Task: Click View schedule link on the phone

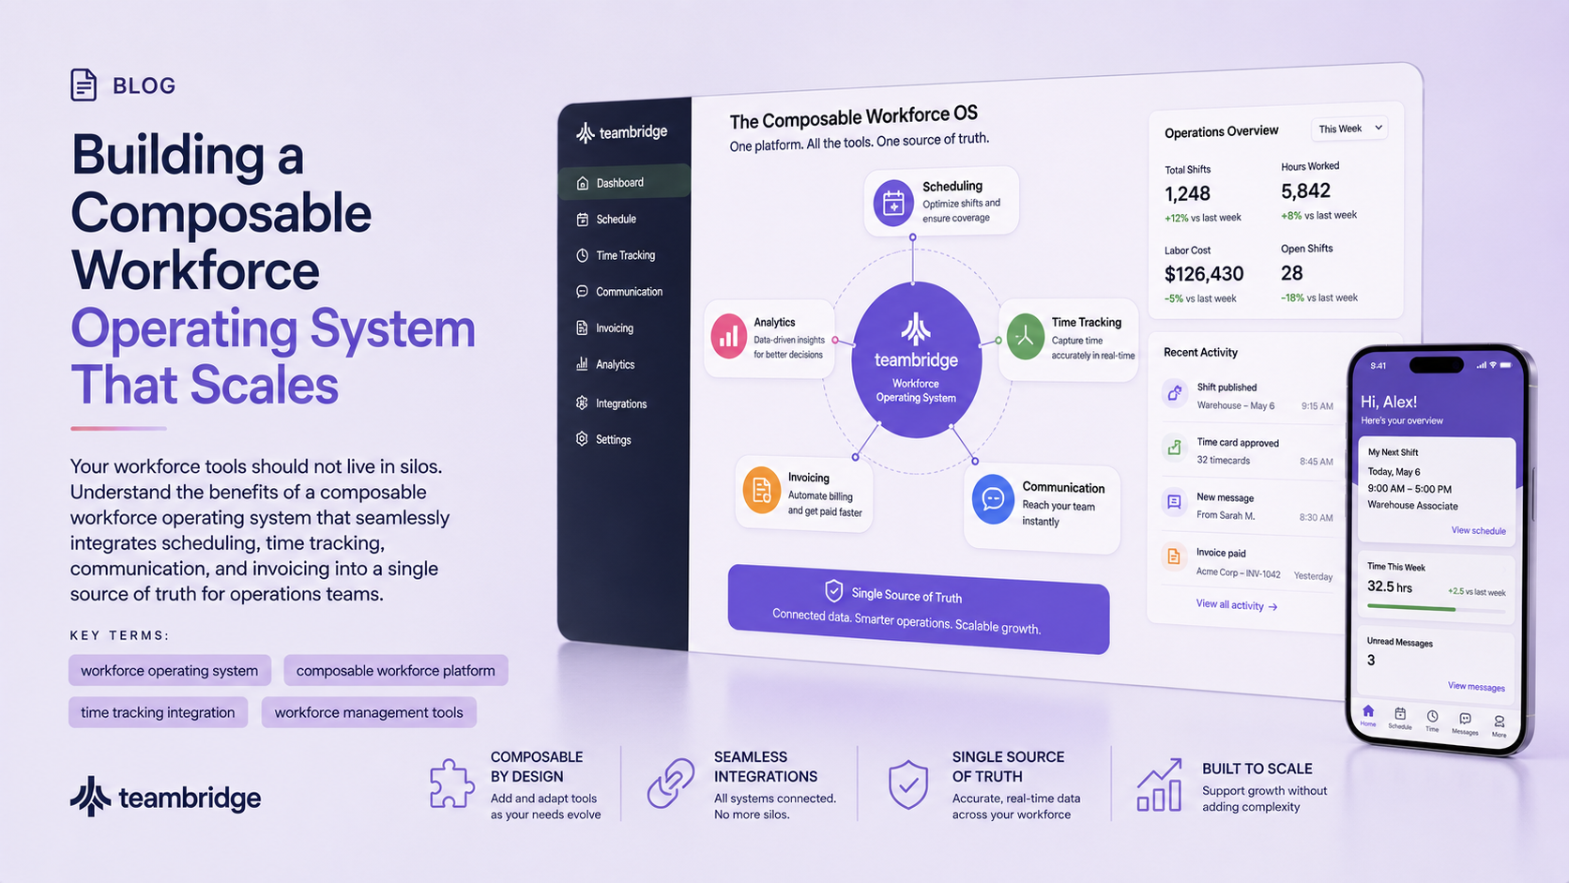Action: point(1478,530)
